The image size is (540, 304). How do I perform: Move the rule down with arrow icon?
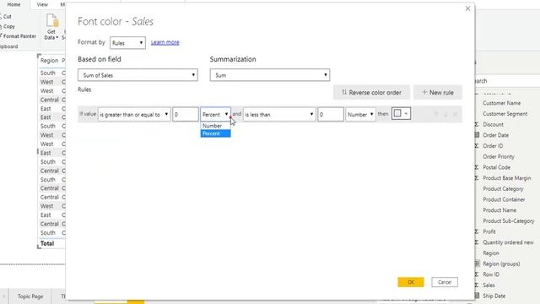(445, 114)
